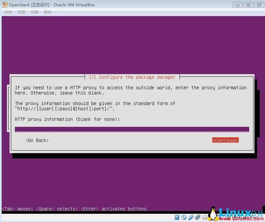Open the 控制 menu
Screen dimensions: 265x222
pyautogui.click(x=8, y=12)
